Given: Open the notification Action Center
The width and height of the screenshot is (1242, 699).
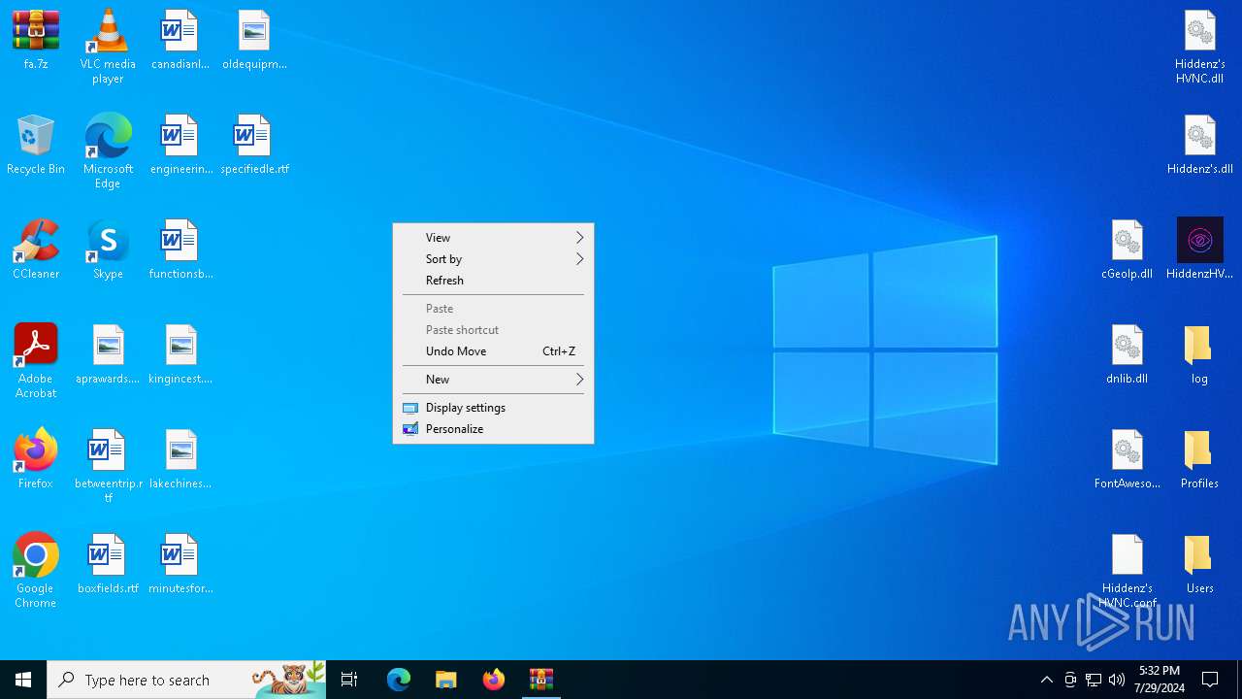Looking at the screenshot, I should pyautogui.click(x=1211, y=680).
